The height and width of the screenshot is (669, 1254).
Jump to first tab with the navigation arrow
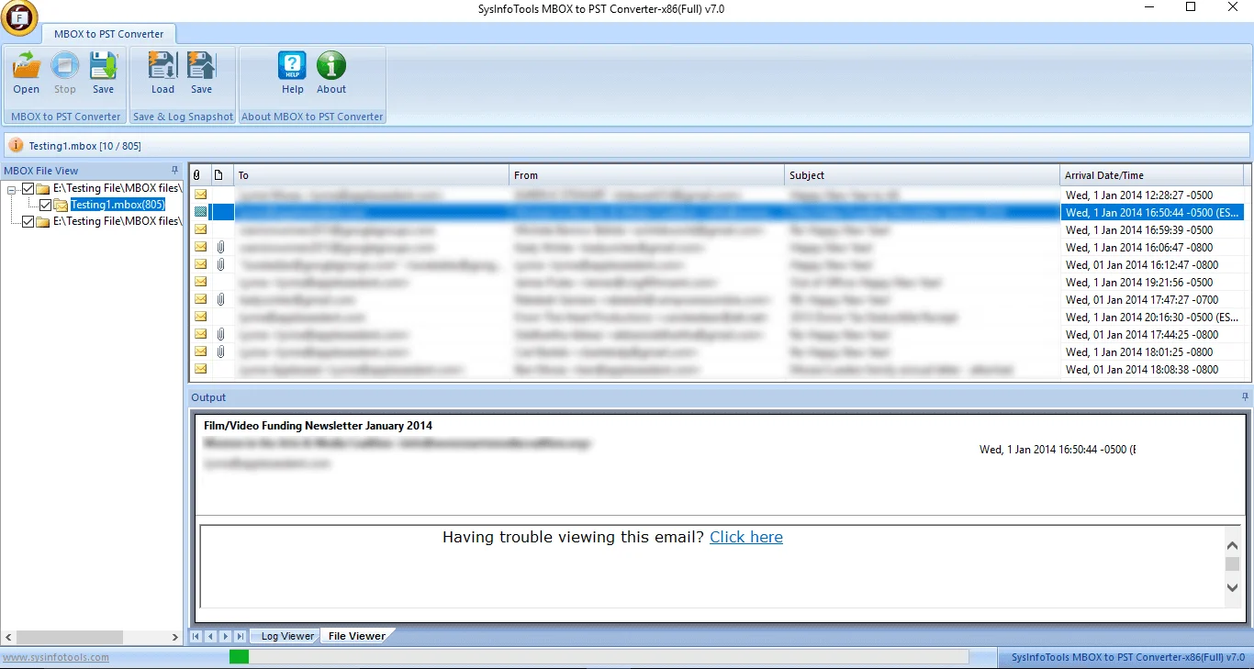click(x=196, y=636)
